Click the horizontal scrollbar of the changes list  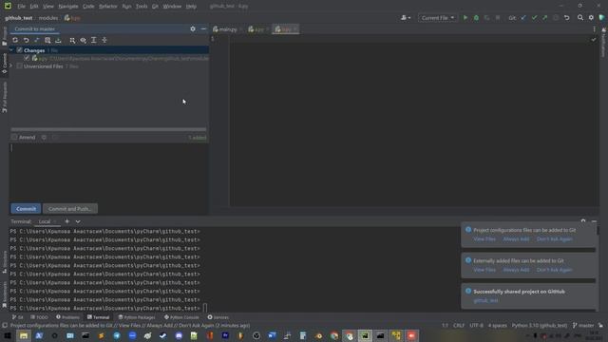tap(108, 129)
